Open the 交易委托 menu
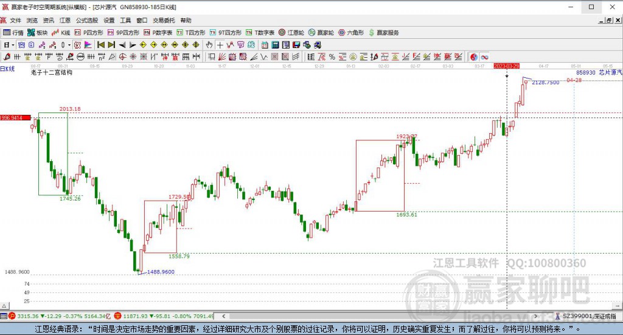Screen dimensions: 623x335 pyautogui.click(x=164, y=20)
